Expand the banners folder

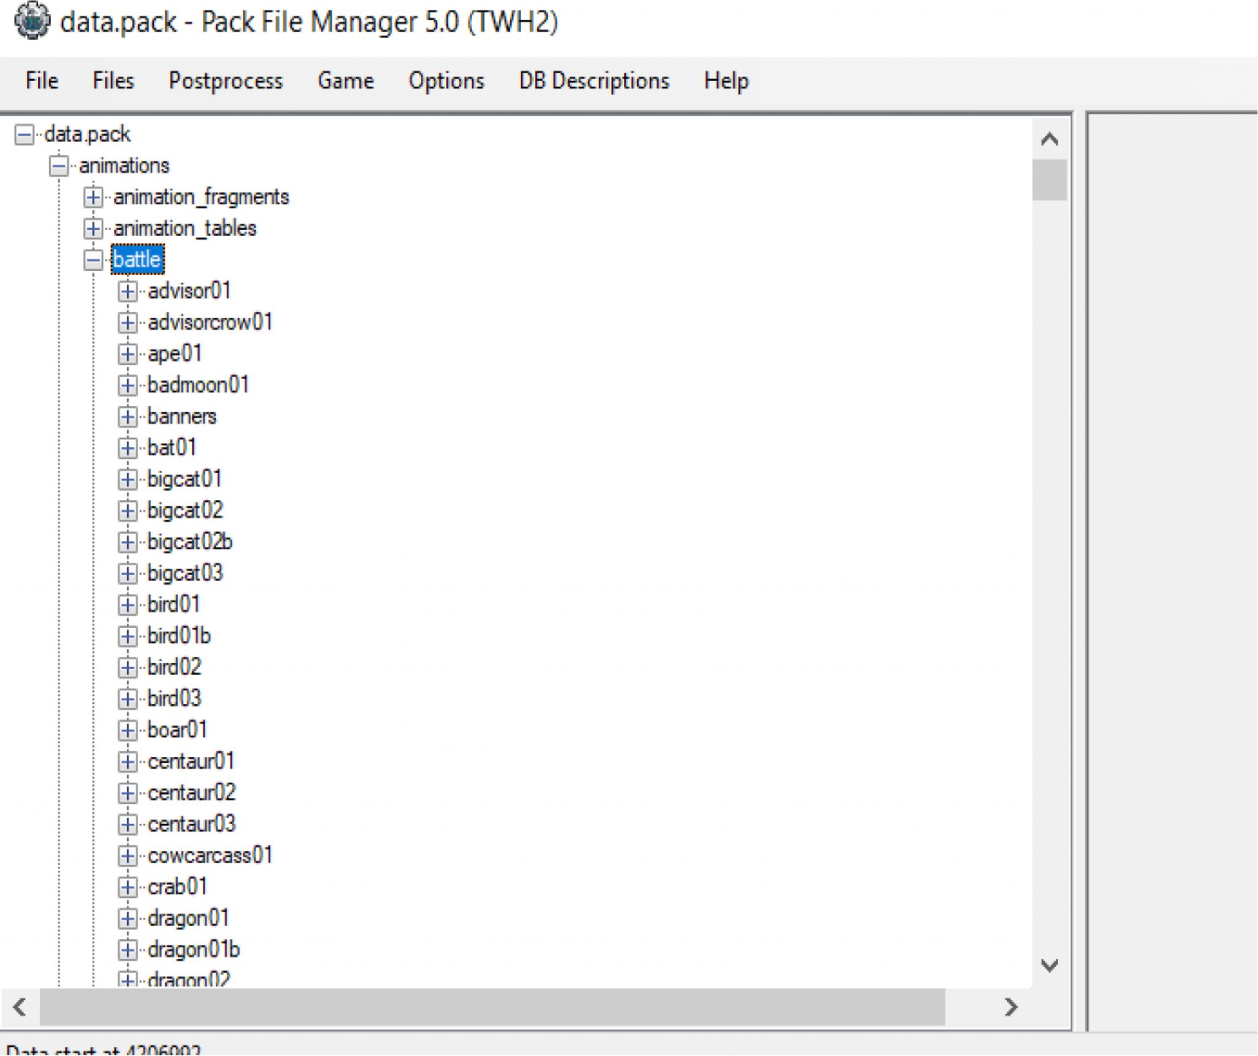click(x=127, y=417)
